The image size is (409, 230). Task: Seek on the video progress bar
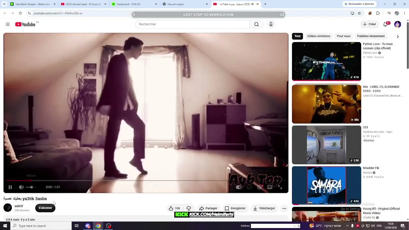pyautogui.click(x=146, y=180)
